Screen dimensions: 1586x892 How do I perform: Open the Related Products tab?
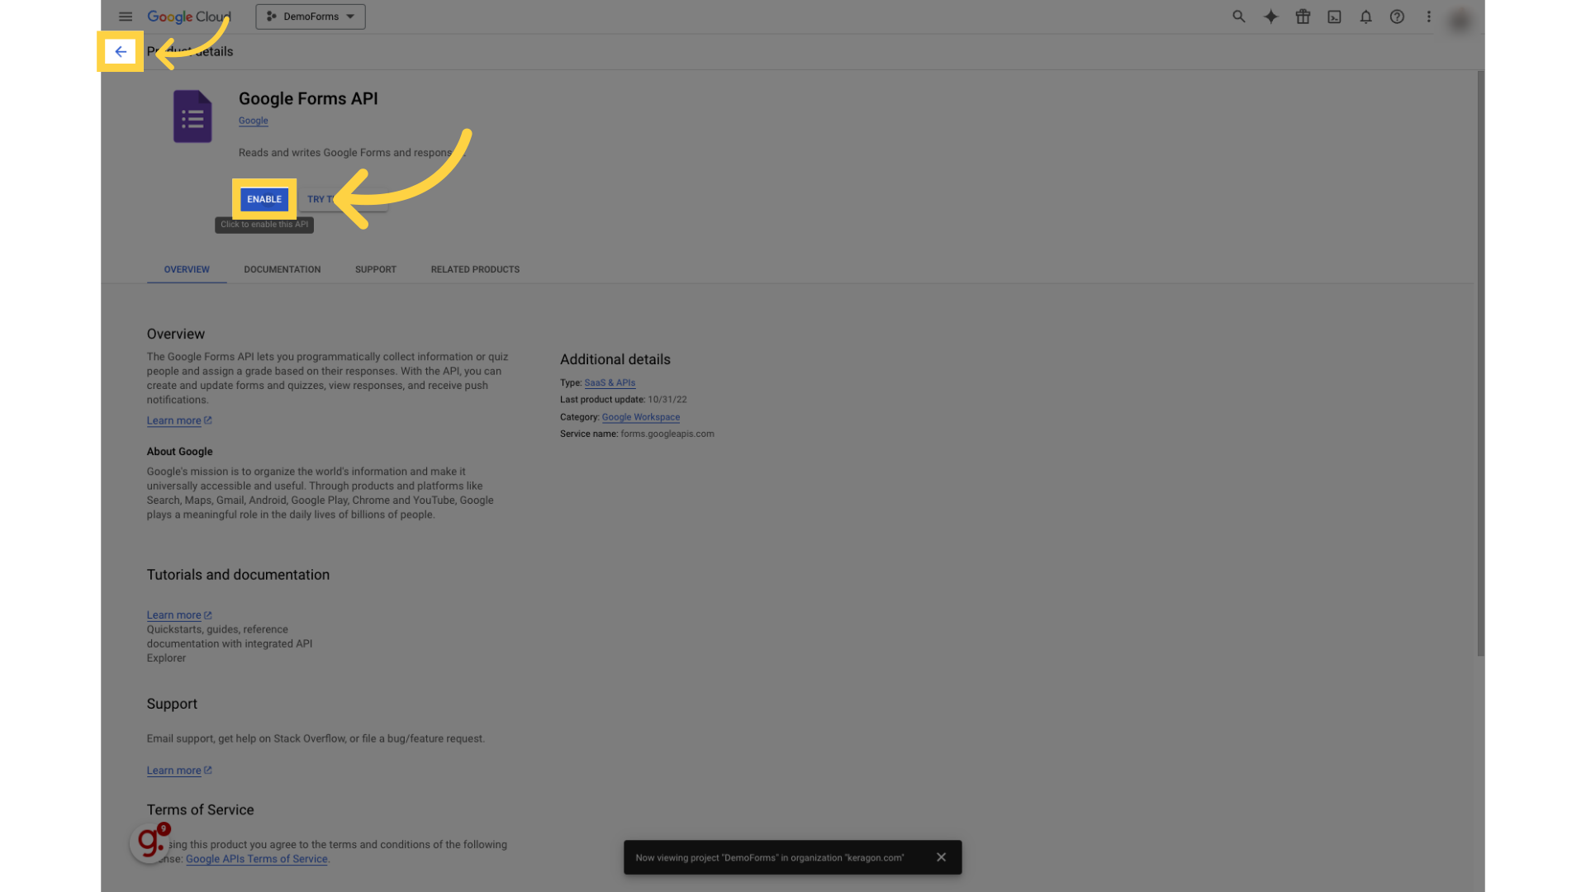475,269
